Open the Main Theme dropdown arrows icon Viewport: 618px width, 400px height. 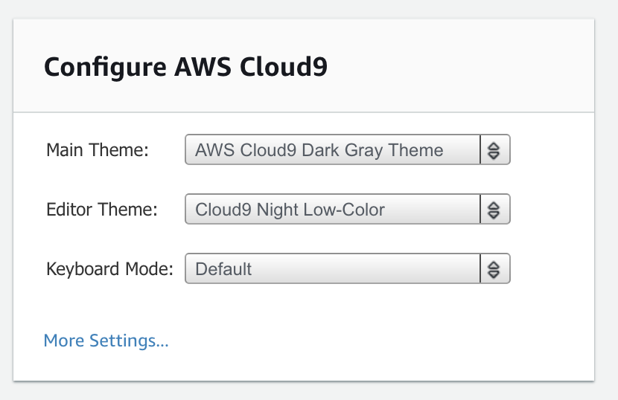tap(494, 150)
